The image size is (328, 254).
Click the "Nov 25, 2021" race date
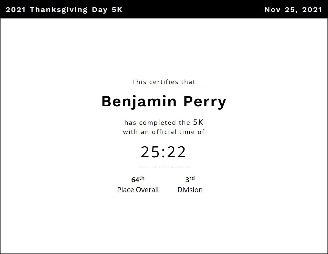[293, 10]
